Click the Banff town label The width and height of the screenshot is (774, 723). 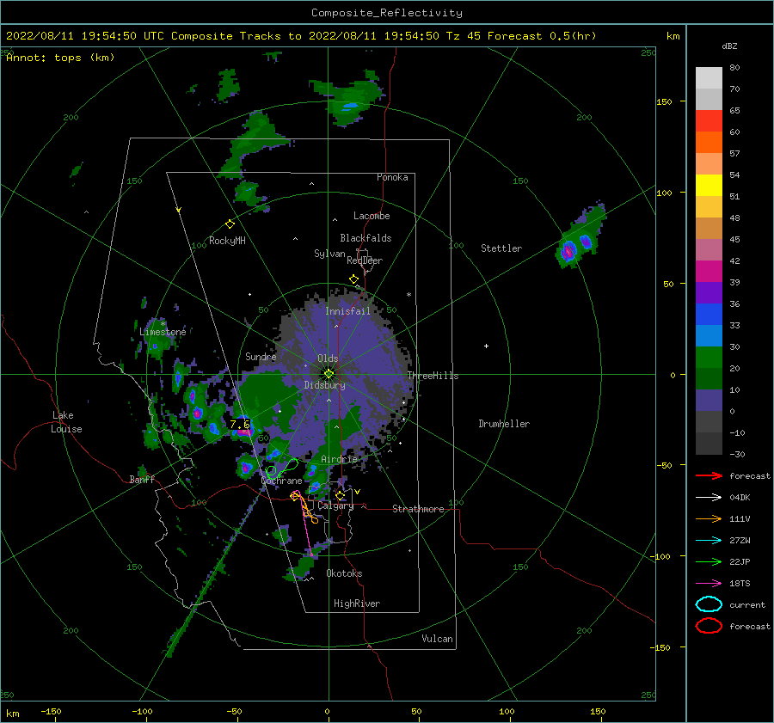pyautogui.click(x=142, y=479)
